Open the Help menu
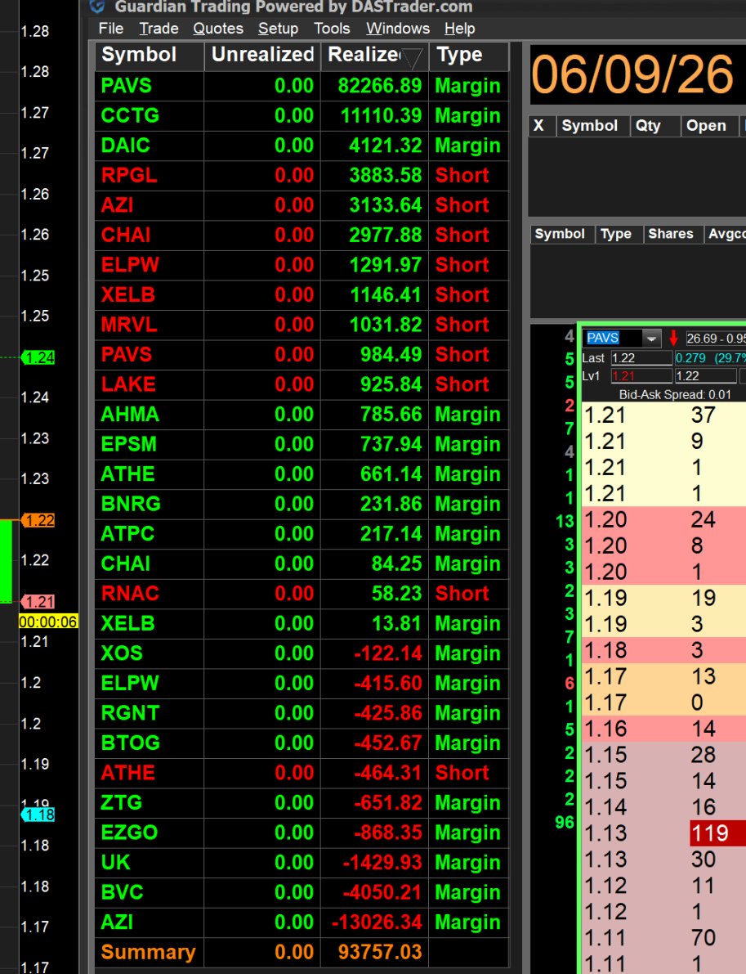746x974 pixels. point(459,29)
